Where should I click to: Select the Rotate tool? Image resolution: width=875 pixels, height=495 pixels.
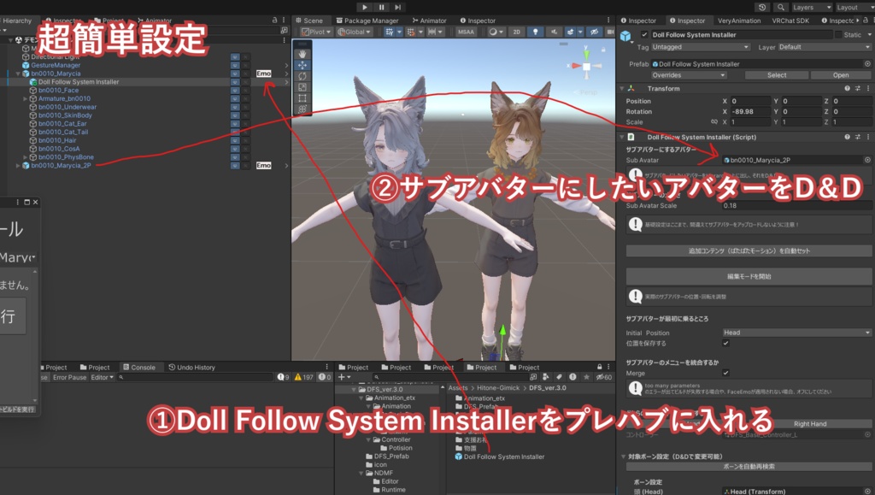click(302, 76)
